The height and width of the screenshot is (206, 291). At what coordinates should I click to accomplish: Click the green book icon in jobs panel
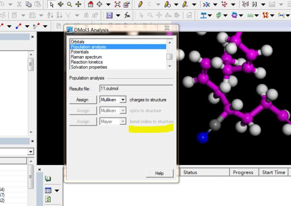[x=48, y=179]
